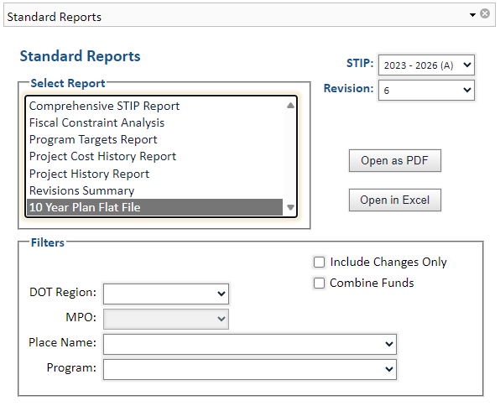Select Comprehensive STIP Report
This screenshot has width=500, height=411.
(154, 106)
